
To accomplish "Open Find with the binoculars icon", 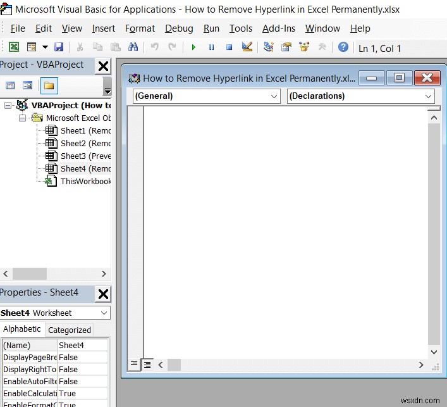I will point(133,47).
